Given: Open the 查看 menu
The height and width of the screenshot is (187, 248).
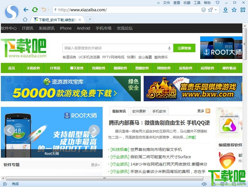Looking at the screenshot, I should 177,3.
